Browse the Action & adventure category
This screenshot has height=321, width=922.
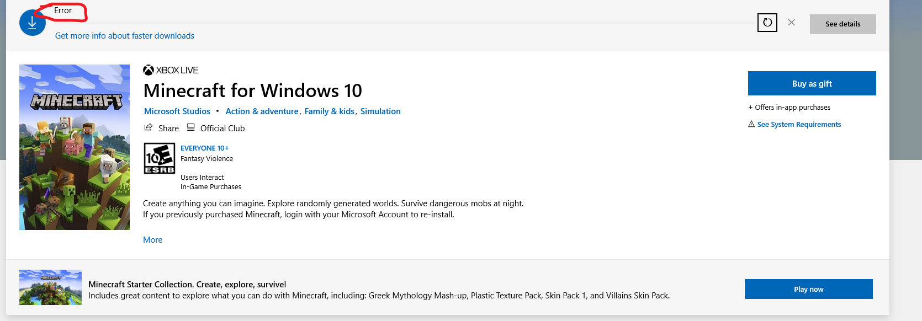(x=262, y=111)
